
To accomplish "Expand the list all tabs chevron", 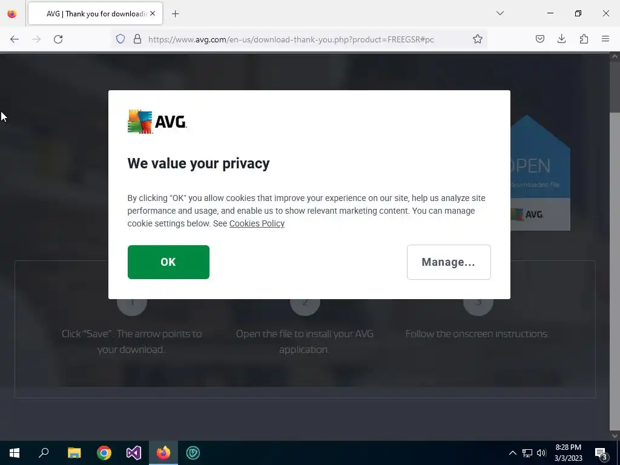I will [500, 13].
